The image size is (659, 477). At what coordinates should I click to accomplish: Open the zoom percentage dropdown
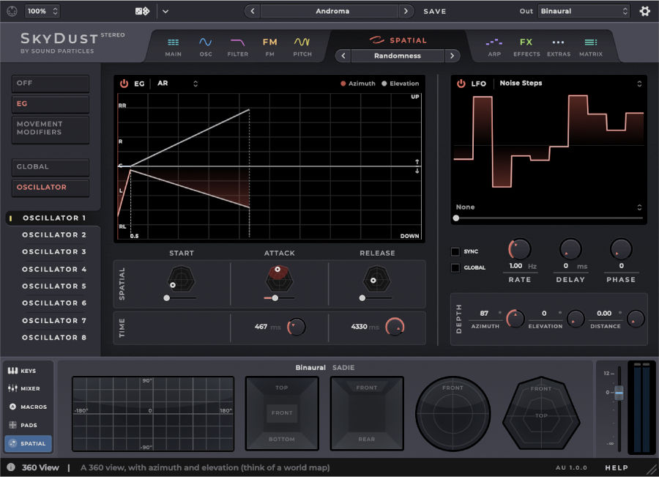pos(42,11)
